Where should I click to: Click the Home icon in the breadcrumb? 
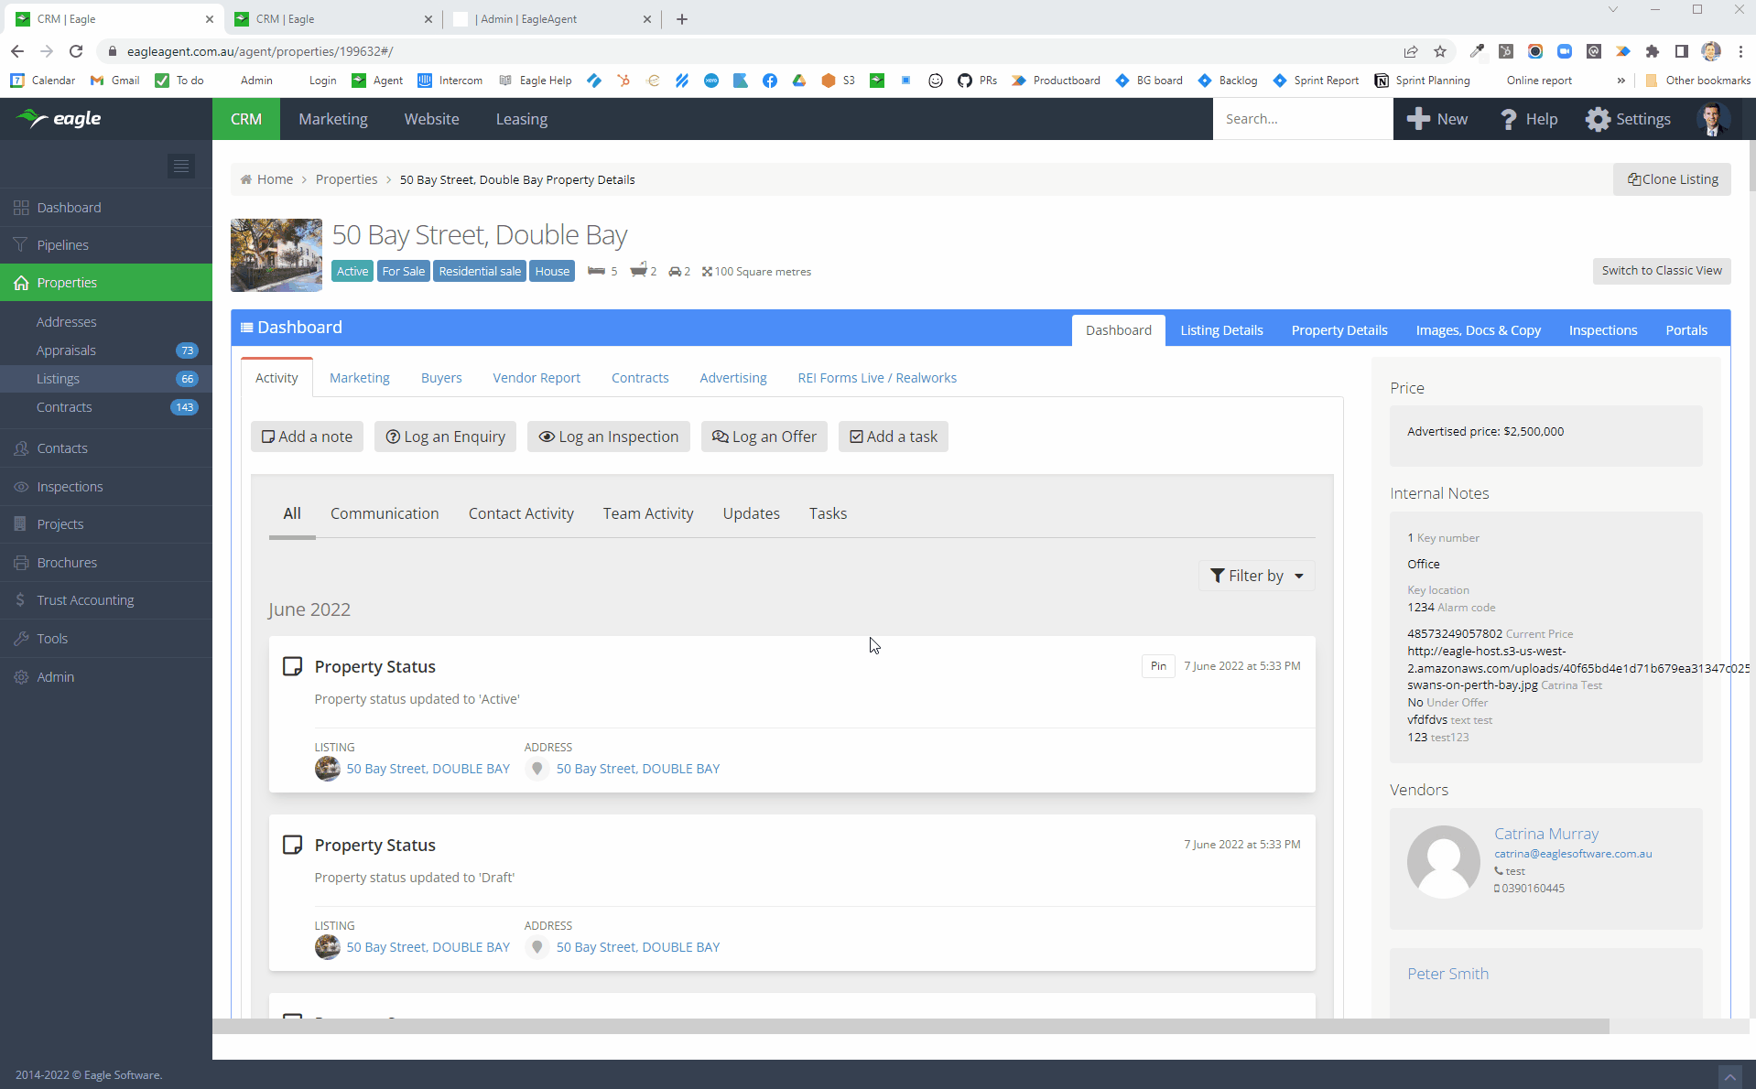click(246, 179)
